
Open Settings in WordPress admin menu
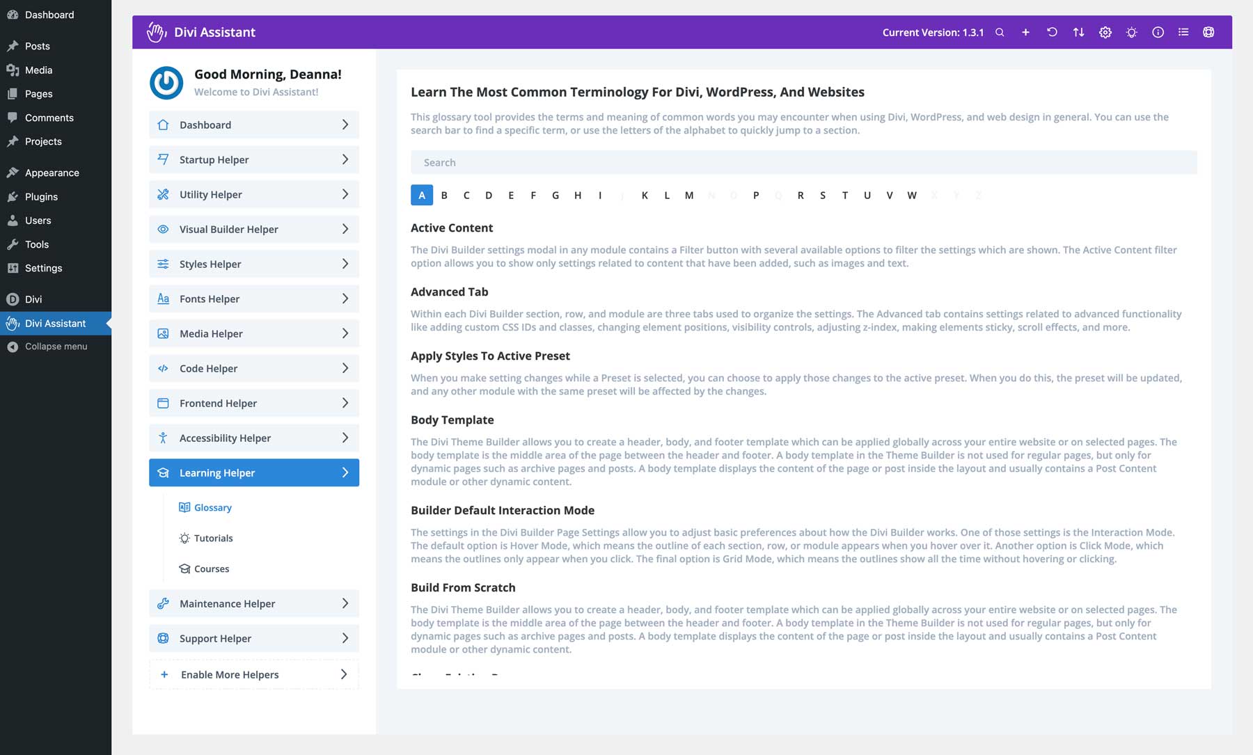tap(56, 268)
